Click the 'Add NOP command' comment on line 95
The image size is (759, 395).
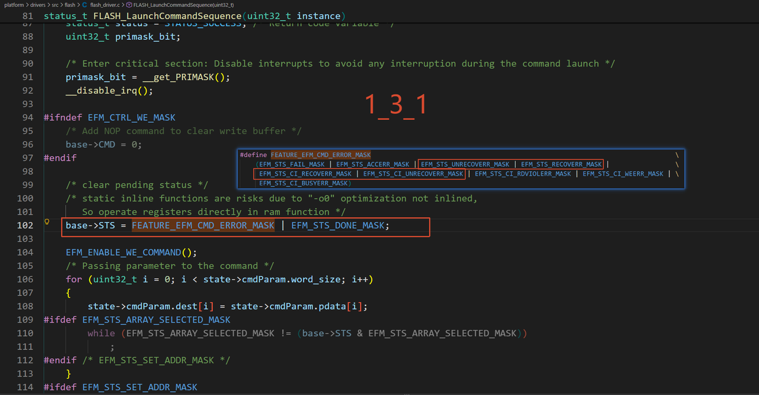point(184,131)
